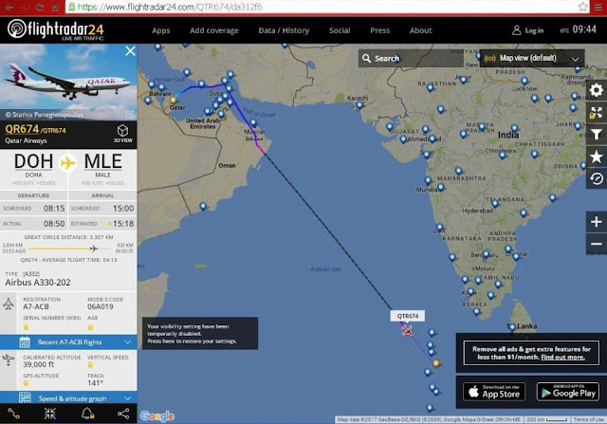Image resolution: width=607 pixels, height=424 pixels.
Task: Click the 39,000 ft calibrated altitude value
Action: pyautogui.click(x=38, y=364)
